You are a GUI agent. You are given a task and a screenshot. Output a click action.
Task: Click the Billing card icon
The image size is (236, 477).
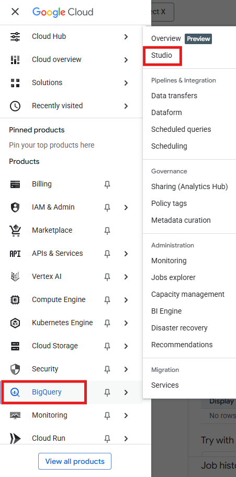click(15, 184)
